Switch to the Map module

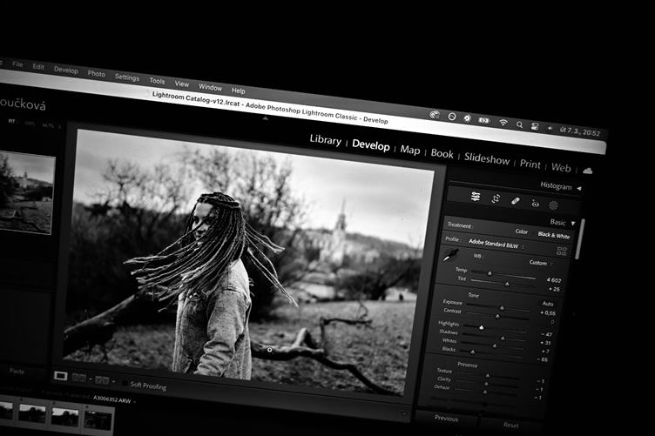[409, 150]
